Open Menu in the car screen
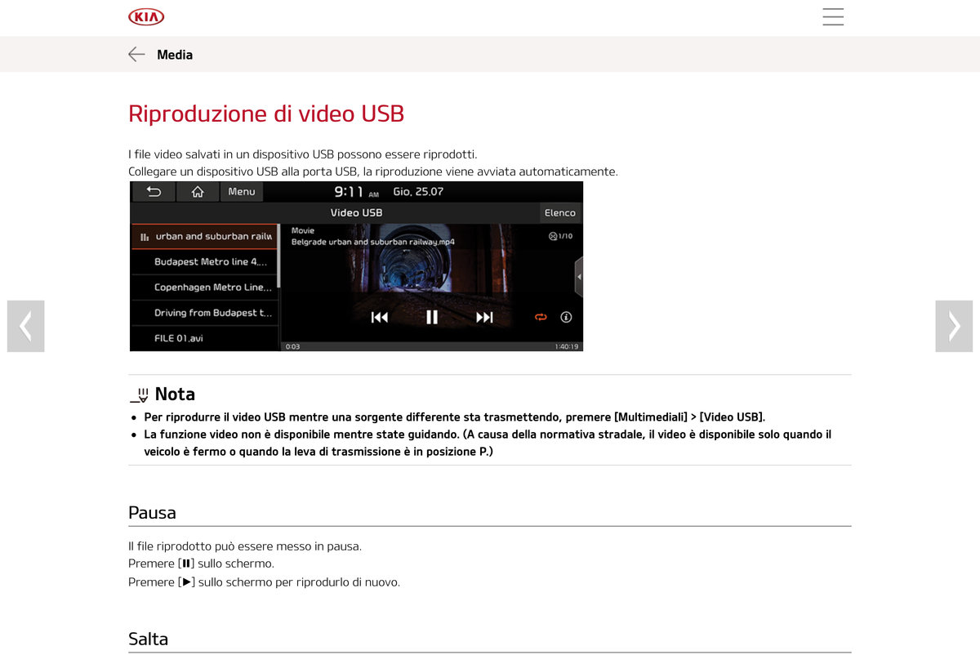Image resolution: width=980 pixels, height=655 pixels. [242, 191]
